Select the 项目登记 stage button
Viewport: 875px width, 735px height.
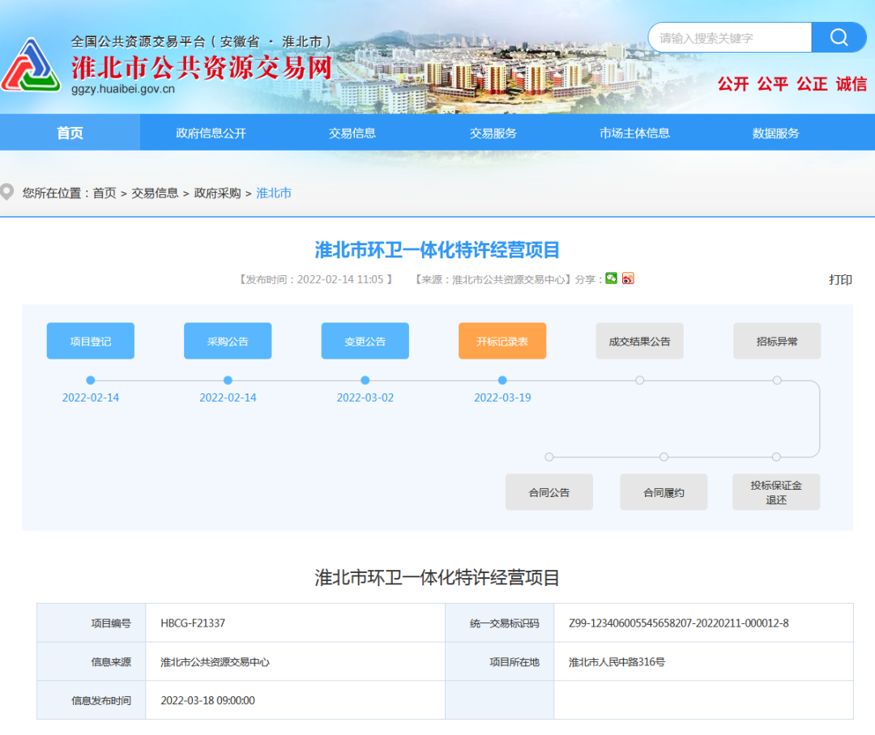click(x=91, y=341)
